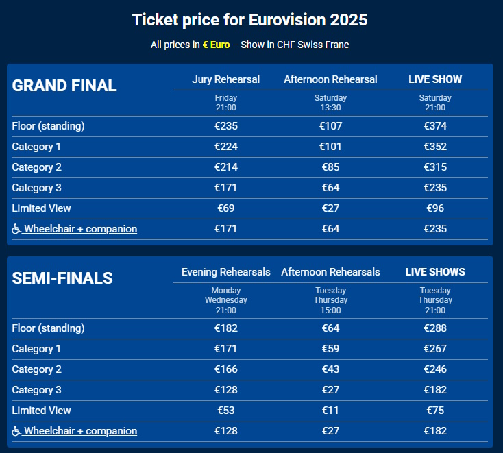
Task: Select the 'Evening Rehearsals' column header
Action: (226, 272)
